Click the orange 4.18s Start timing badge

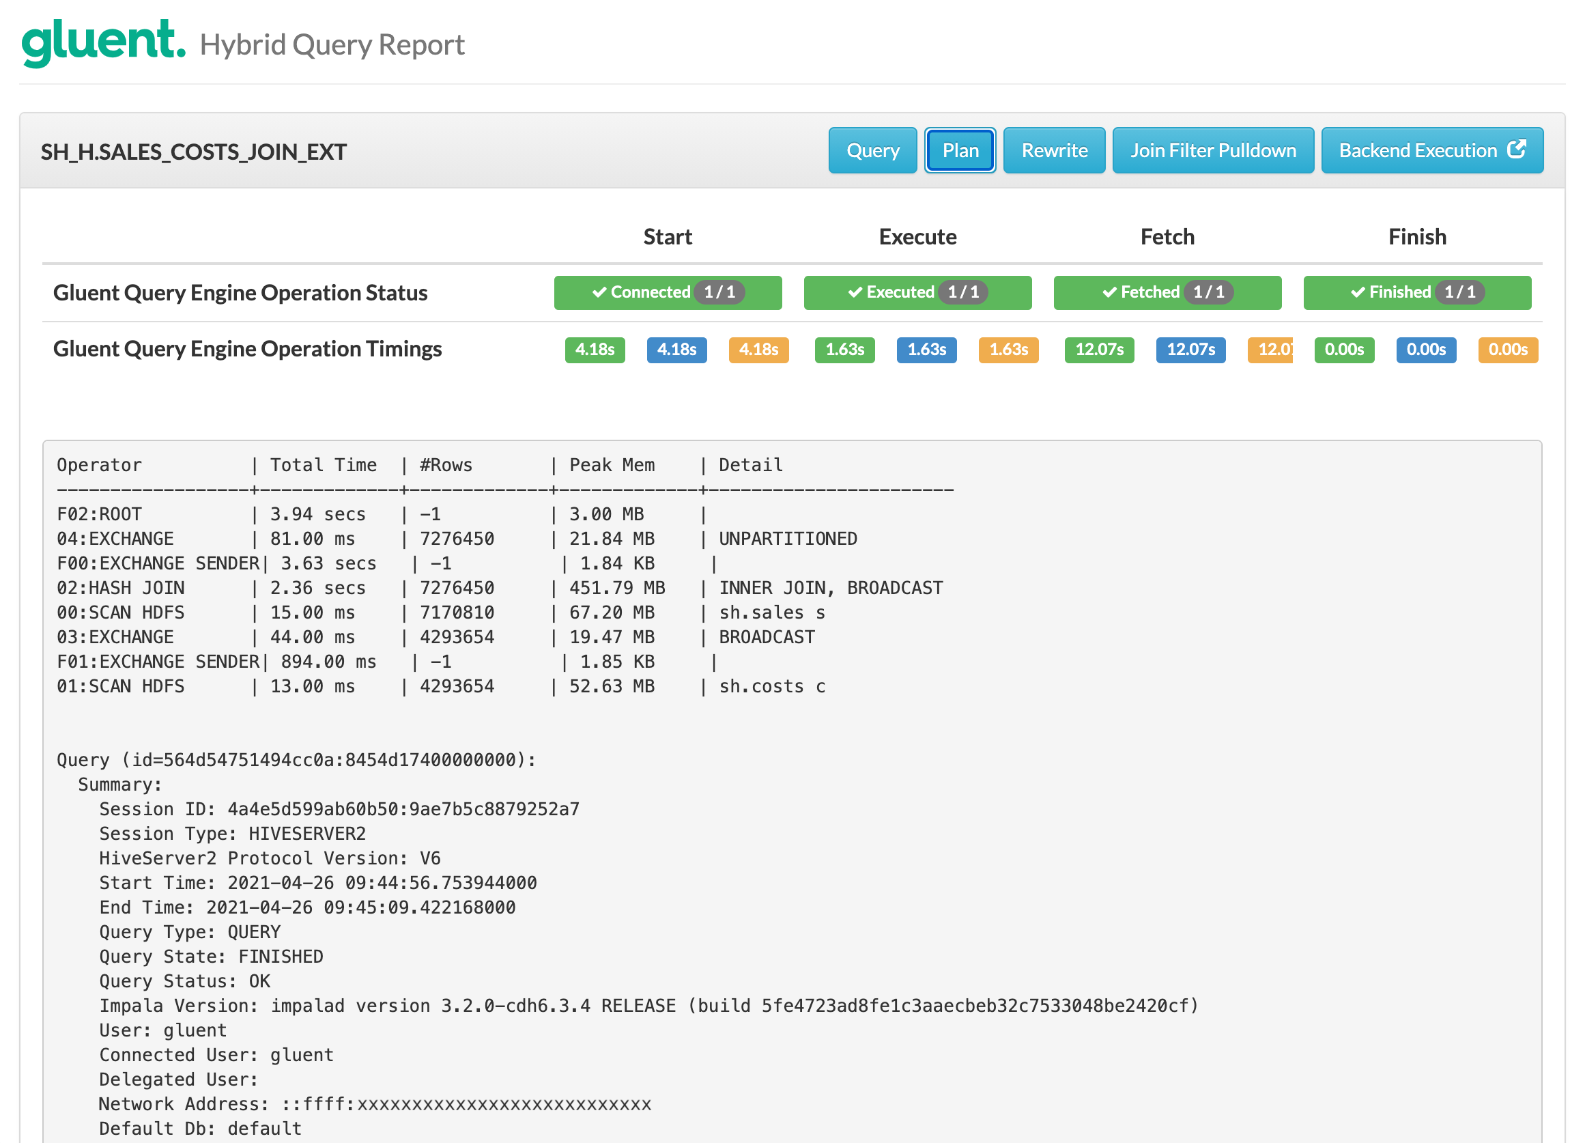[x=758, y=350]
